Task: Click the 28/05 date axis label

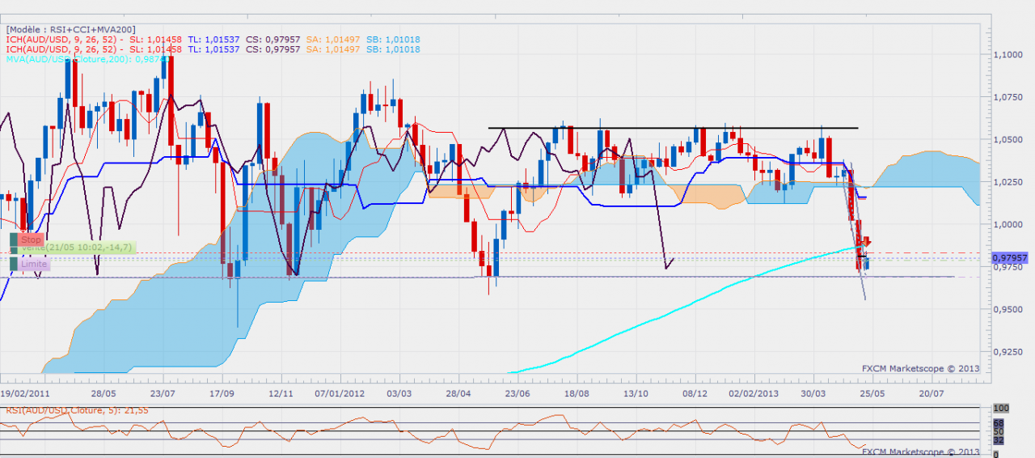Action: pyautogui.click(x=104, y=392)
